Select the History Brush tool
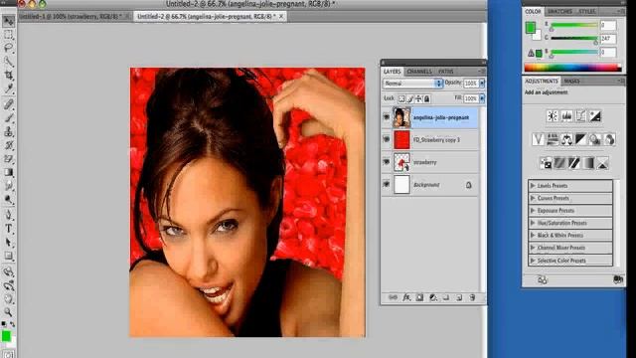This screenshot has height=358, width=636. 9,145
